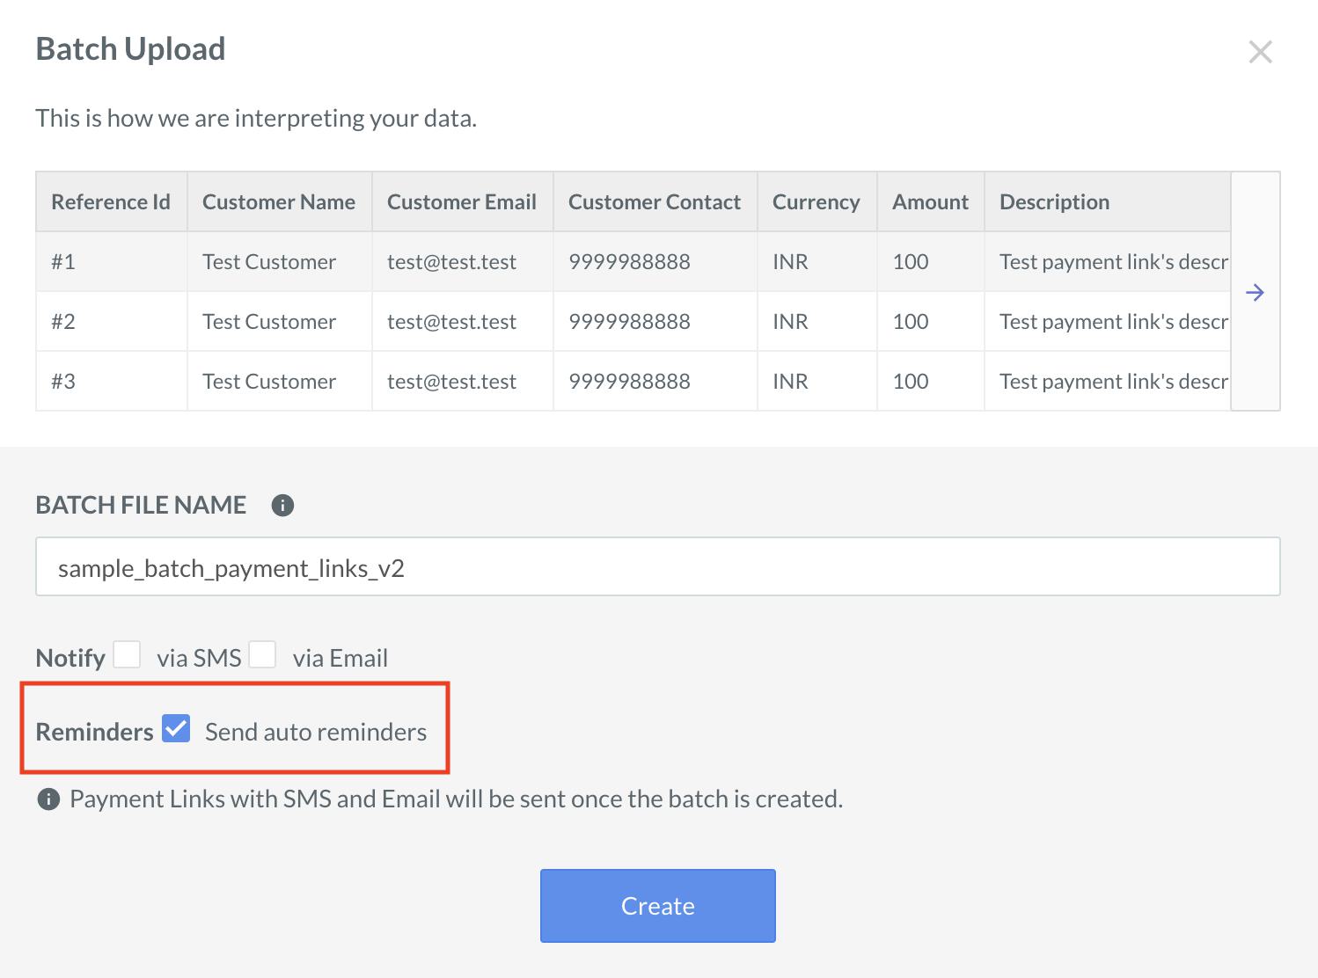
Task: Click the via Email label
Action: point(340,658)
